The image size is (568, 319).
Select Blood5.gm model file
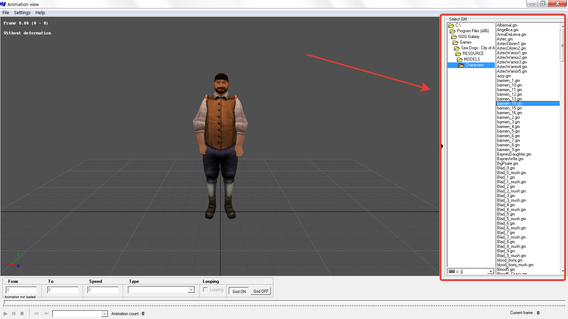click(506, 269)
